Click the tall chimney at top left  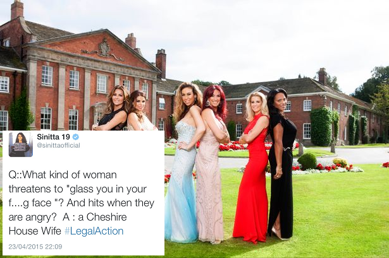point(17,9)
